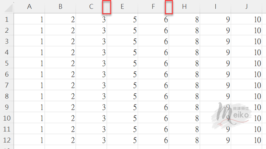This screenshot has width=266, height=149.
Task: Select column J header
Action: point(246,6)
